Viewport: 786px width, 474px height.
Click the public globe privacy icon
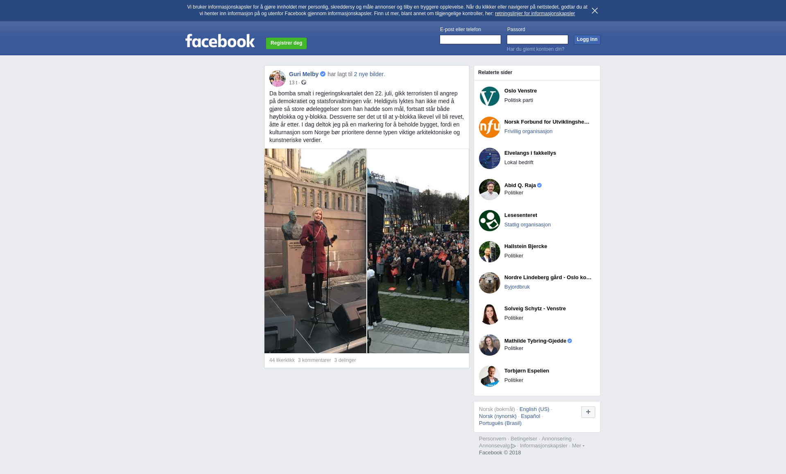click(x=304, y=83)
